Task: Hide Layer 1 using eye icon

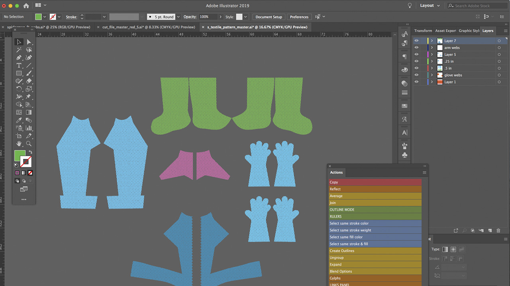Action: tap(416, 82)
